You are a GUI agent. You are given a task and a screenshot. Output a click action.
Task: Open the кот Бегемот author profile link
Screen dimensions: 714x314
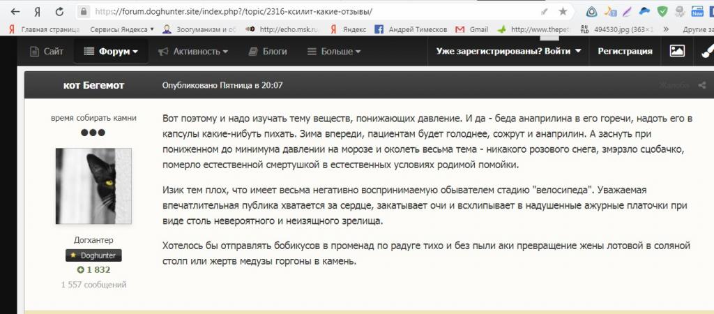93,85
